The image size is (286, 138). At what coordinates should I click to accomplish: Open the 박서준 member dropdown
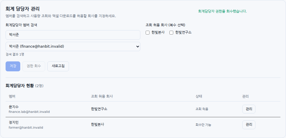click(73, 46)
